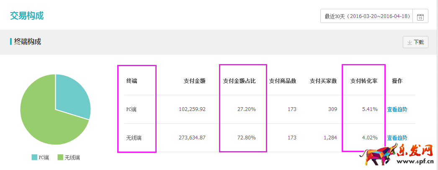438x170 pixels.
Task: Open 查看趋势 link in the 无线端 row
Action: [397, 138]
